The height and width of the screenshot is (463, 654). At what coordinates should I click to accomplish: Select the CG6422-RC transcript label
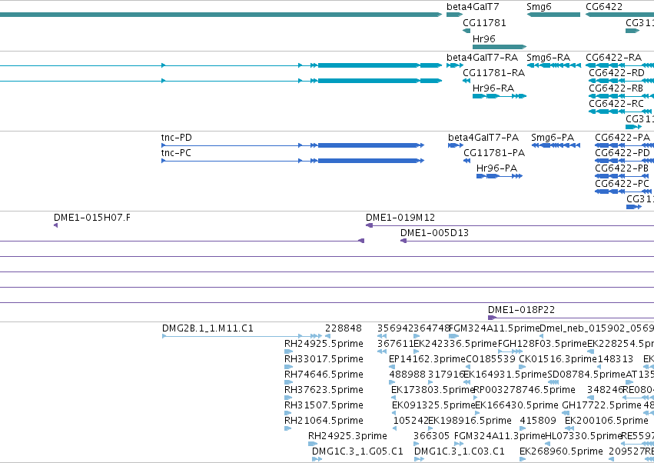click(x=616, y=104)
